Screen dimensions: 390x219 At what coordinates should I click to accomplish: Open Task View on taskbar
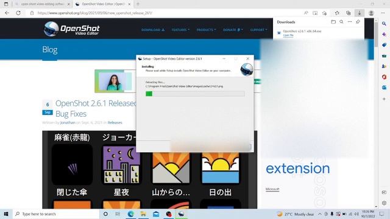[118, 214]
